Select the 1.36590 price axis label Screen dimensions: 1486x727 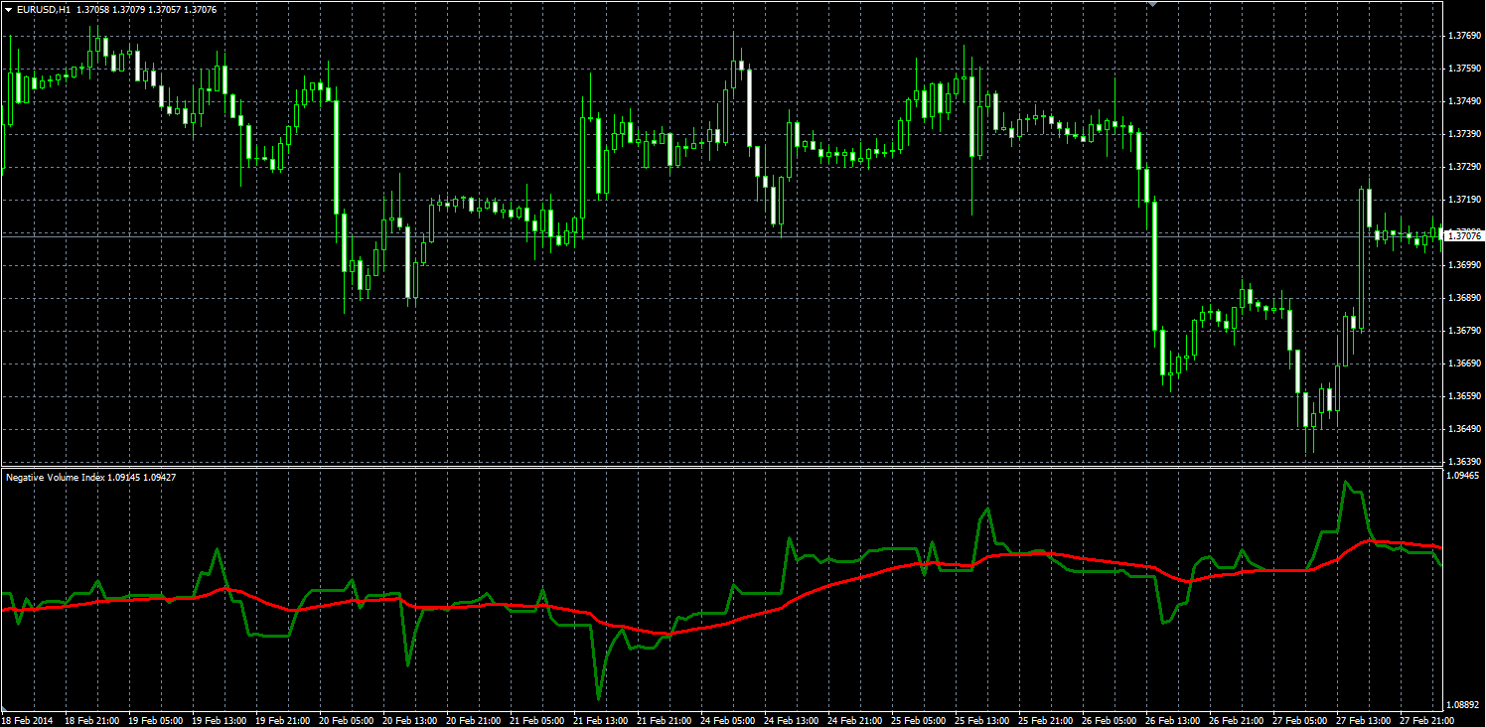tap(1464, 396)
